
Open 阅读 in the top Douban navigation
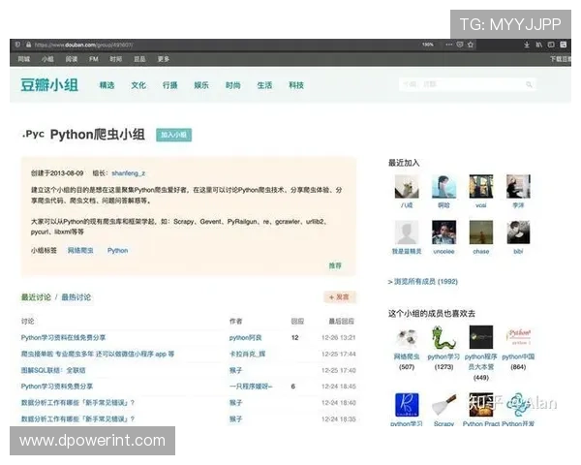[71, 59]
